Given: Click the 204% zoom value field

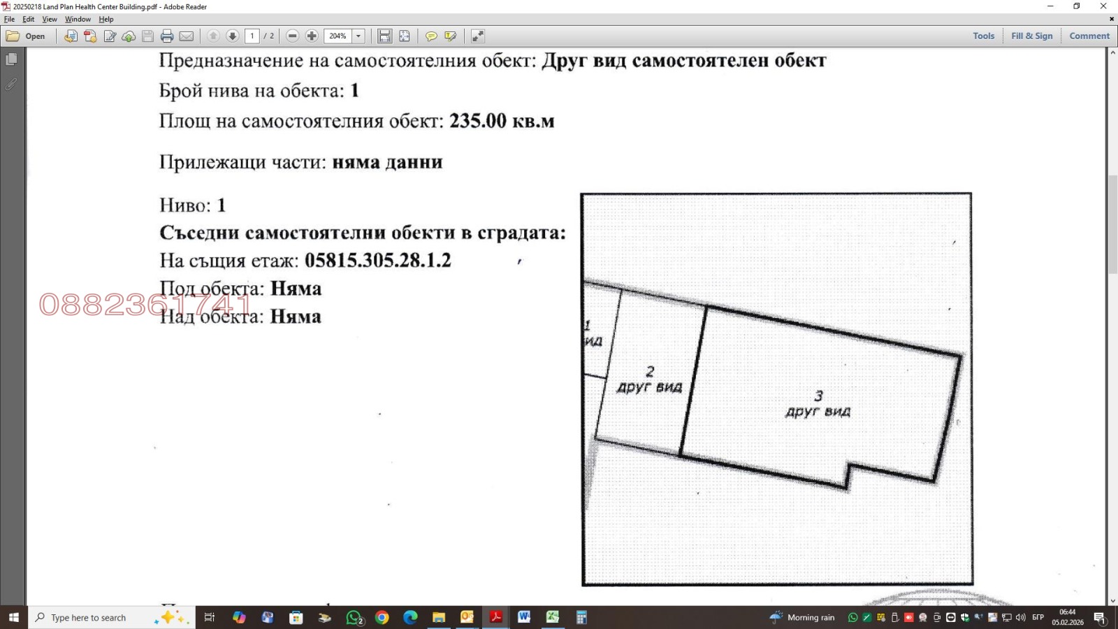Looking at the screenshot, I should click(x=338, y=36).
